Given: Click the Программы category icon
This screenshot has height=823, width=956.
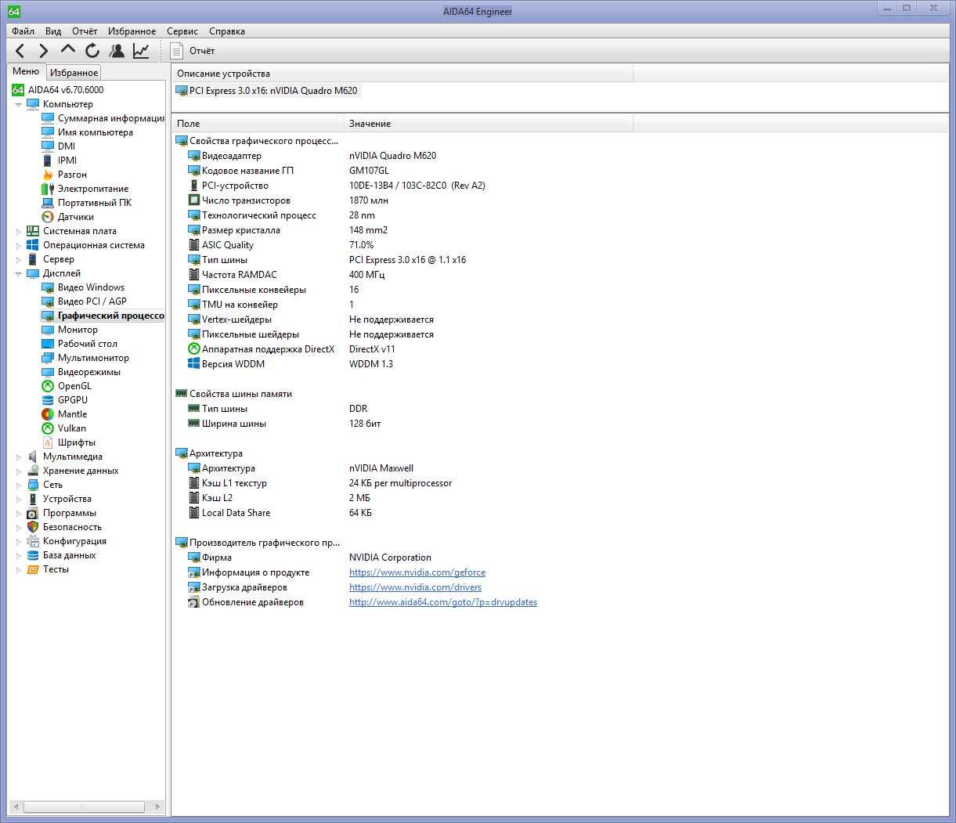Looking at the screenshot, I should [x=33, y=513].
